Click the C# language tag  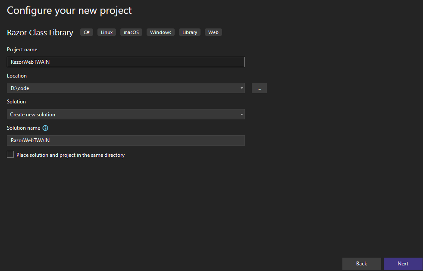point(87,32)
